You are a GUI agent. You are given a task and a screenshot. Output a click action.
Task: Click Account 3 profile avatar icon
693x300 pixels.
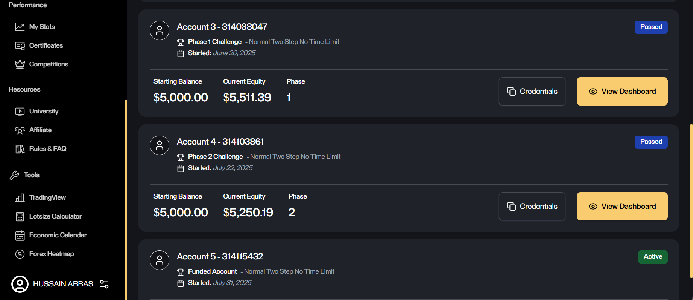[160, 30]
